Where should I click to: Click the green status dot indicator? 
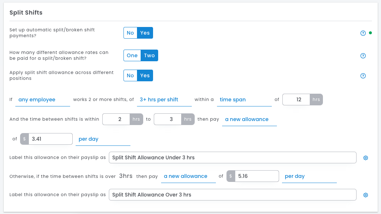click(370, 33)
